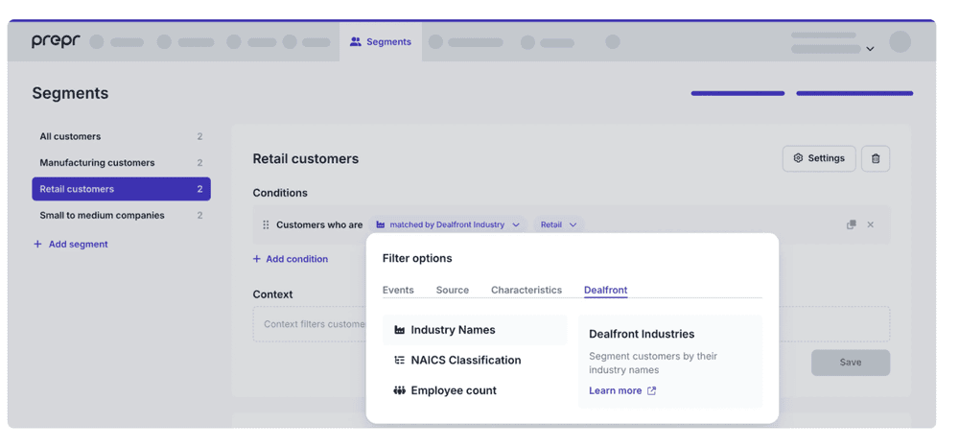The height and width of the screenshot is (446, 959).
Task: Click the Retail customers heading
Action: point(306,158)
